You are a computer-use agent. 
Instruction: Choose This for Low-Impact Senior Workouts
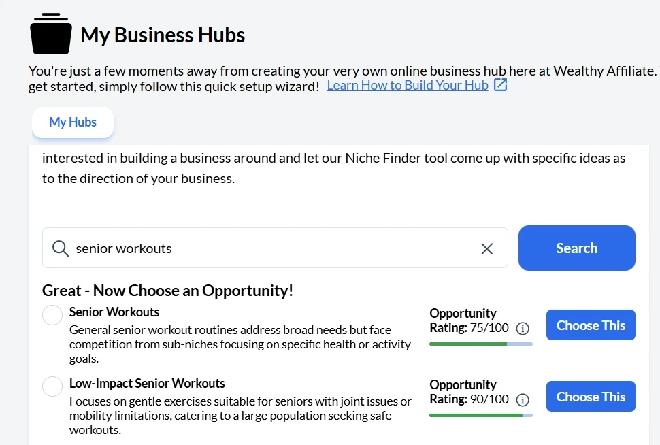[x=590, y=397]
